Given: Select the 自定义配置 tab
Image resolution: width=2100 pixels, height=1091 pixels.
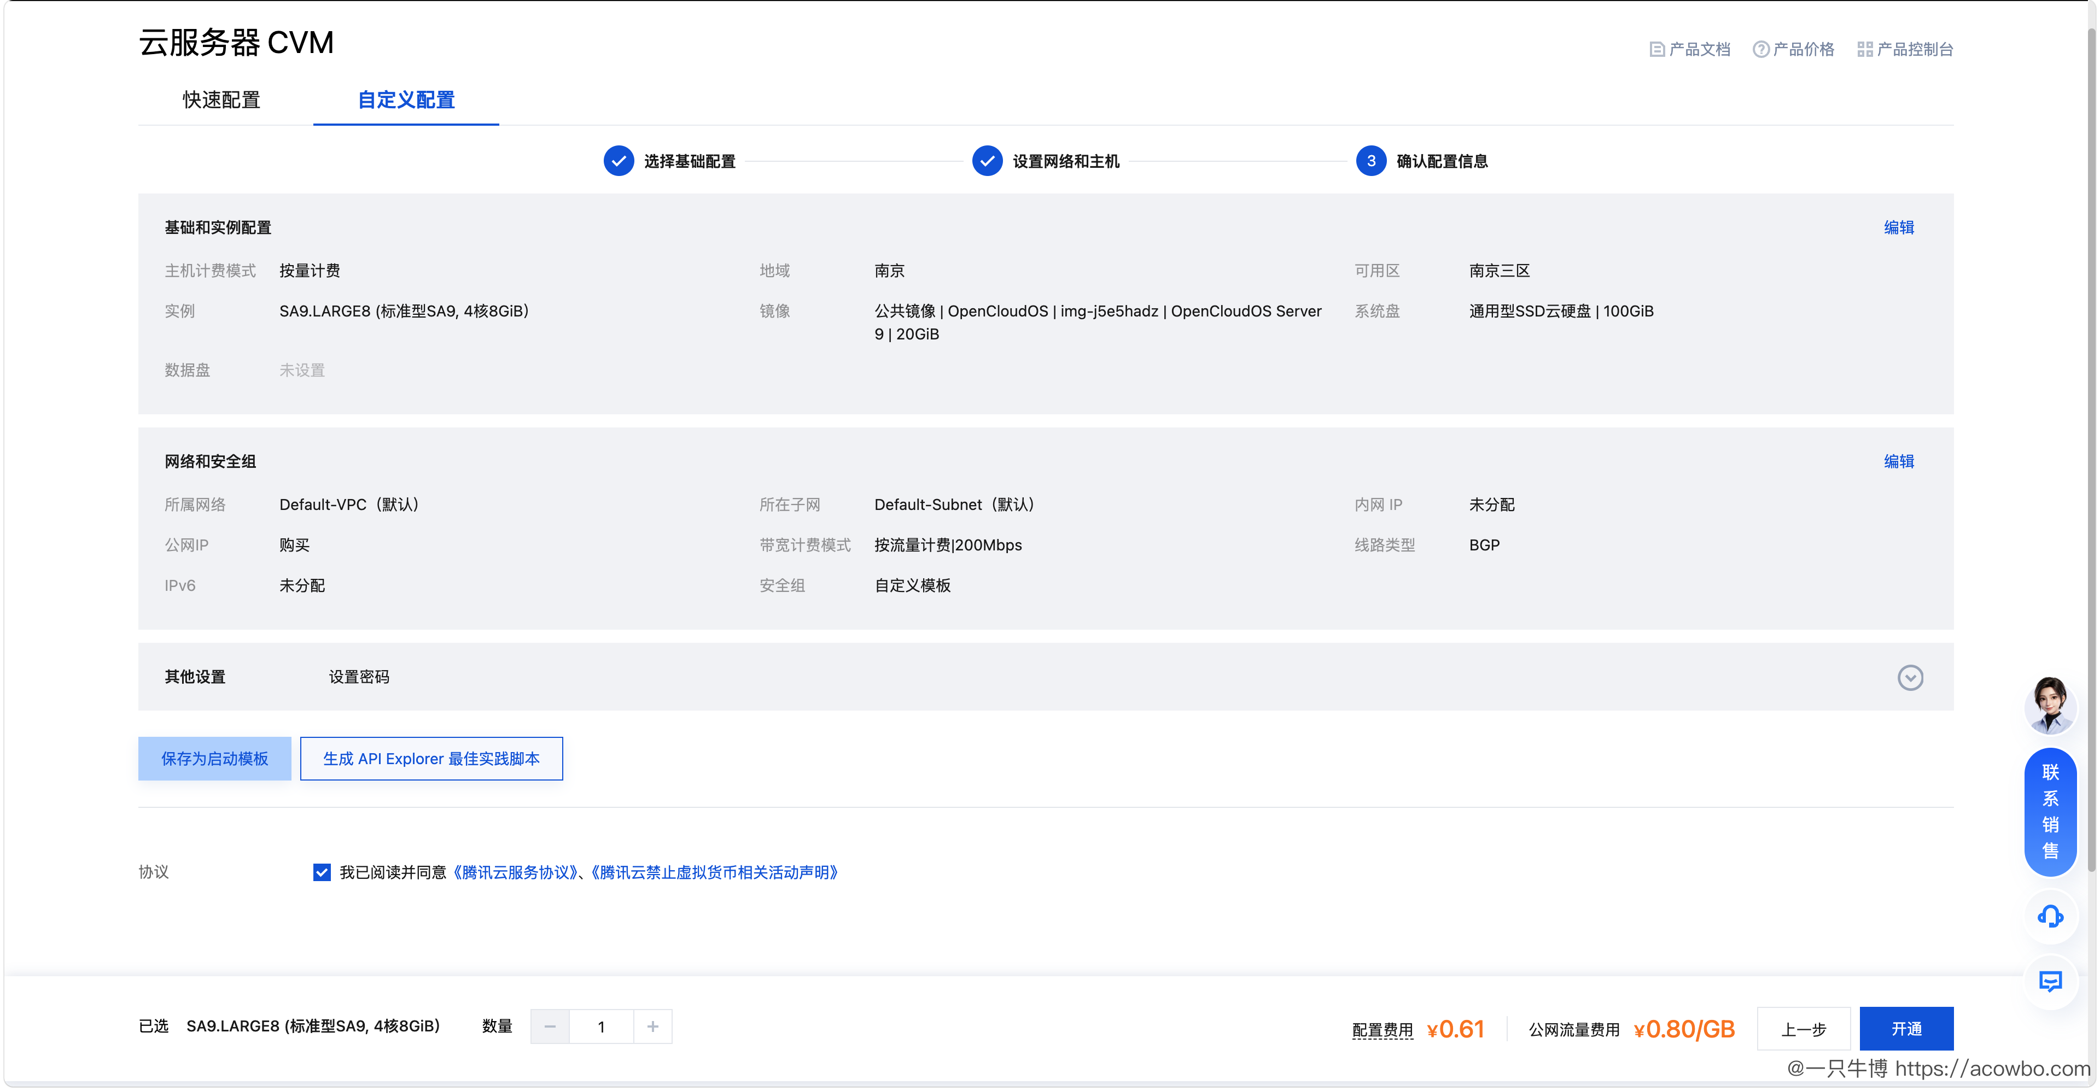Looking at the screenshot, I should [406, 100].
